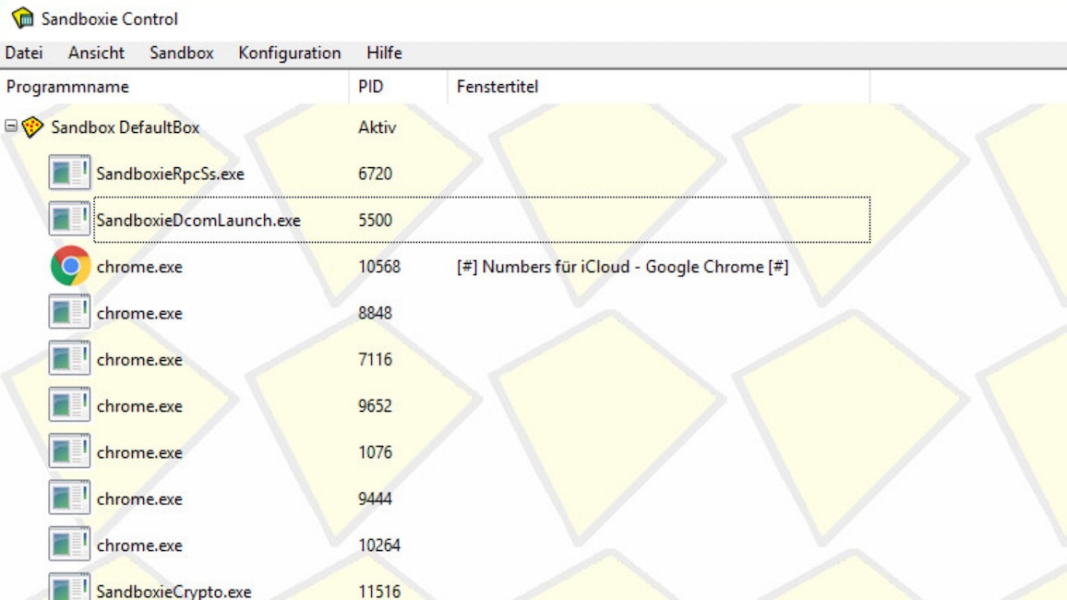Click the Google Chrome logo icon
This screenshot has width=1067, height=600.
pos(70,267)
